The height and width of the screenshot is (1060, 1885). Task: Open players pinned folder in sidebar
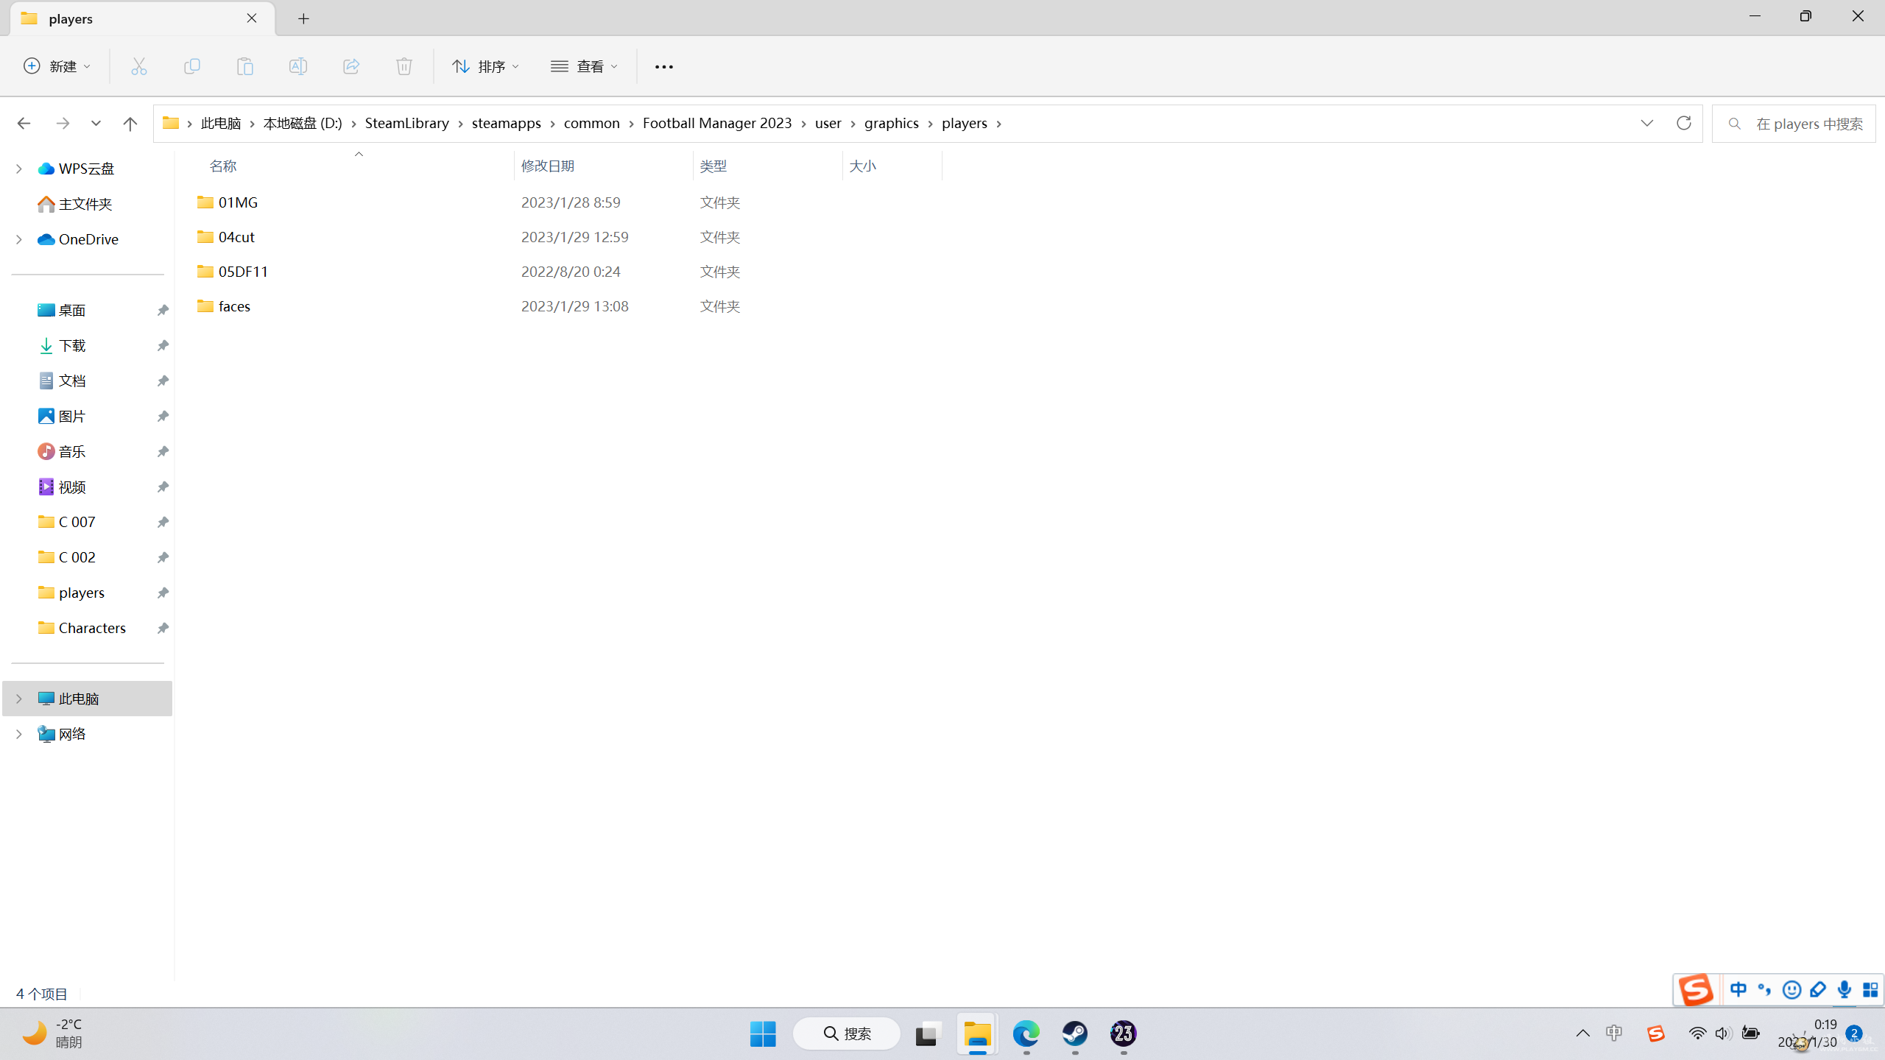81,593
